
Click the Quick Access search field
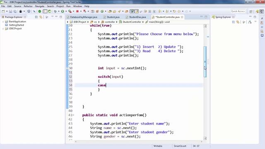[238, 11]
